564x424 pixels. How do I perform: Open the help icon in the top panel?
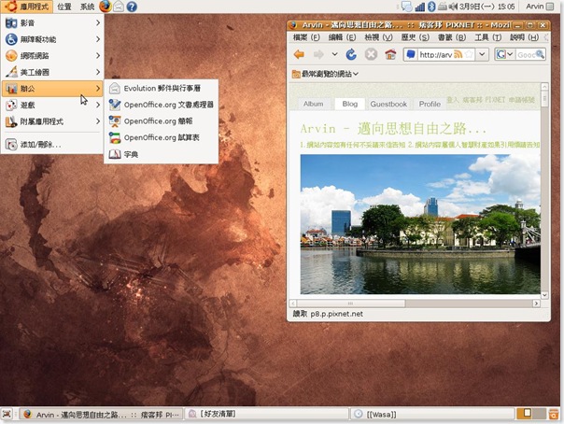132,7
